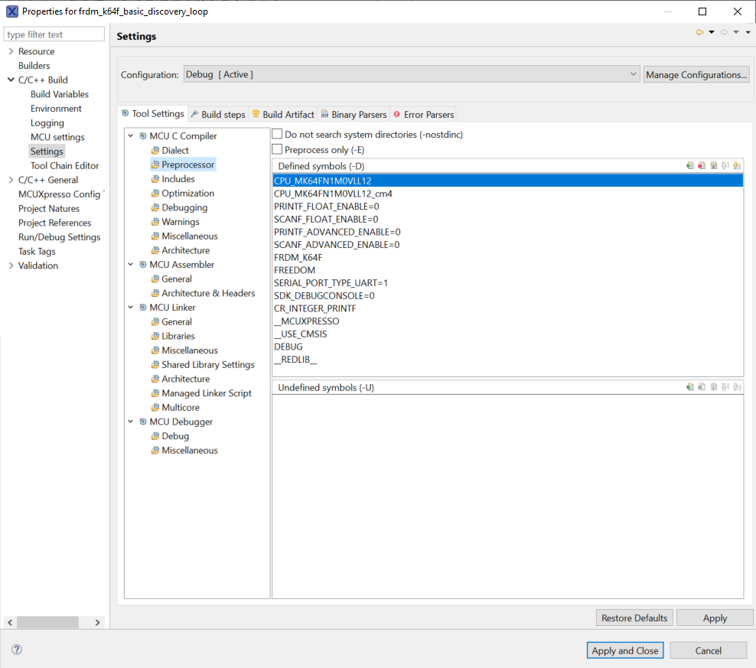Open forward history dropdown arrow
Image resolution: width=756 pixels, height=668 pixels.
(736, 32)
